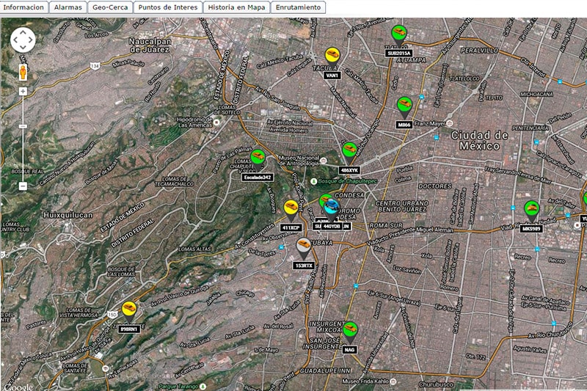Click the DOCTORES neighborhood label
The width and height of the screenshot is (587, 391).
click(435, 186)
